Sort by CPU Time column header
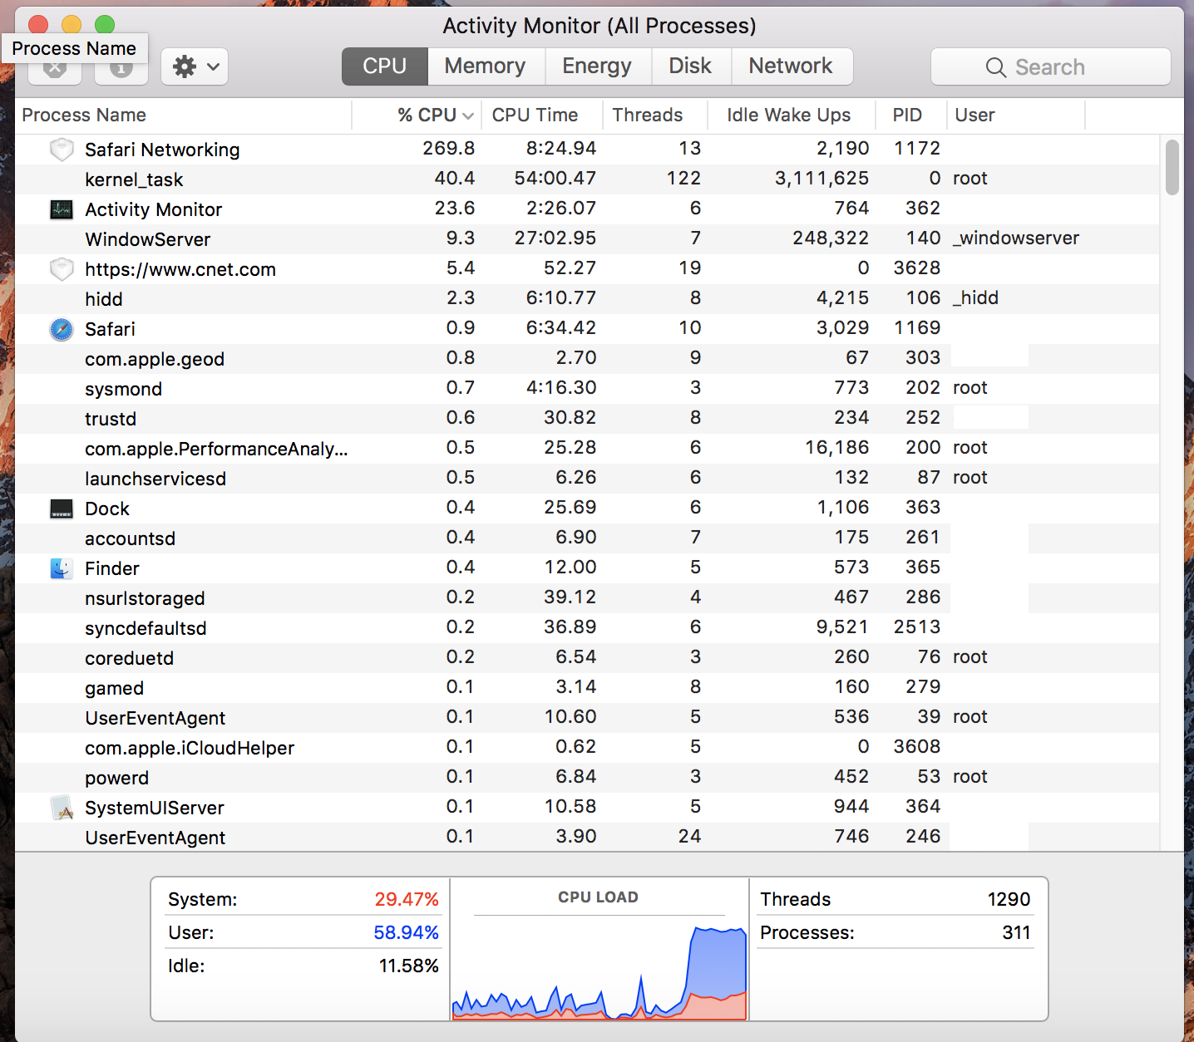 coord(541,115)
